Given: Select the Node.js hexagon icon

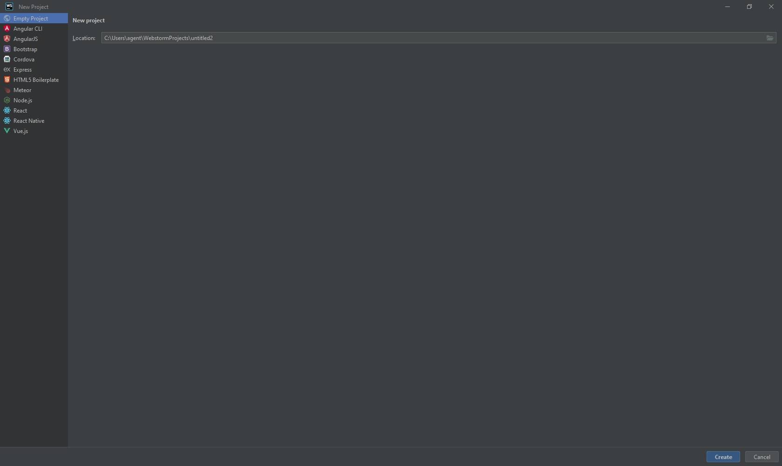Looking at the screenshot, I should tap(7, 100).
